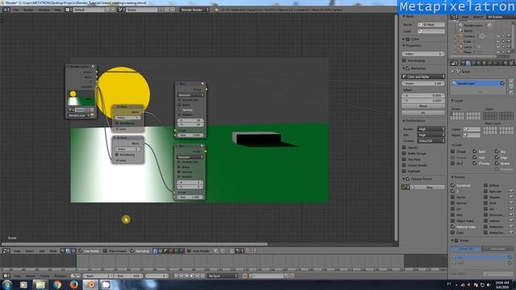The image size is (516, 290).
Task: Open the Render properties tab icon
Action: [x=462, y=63]
